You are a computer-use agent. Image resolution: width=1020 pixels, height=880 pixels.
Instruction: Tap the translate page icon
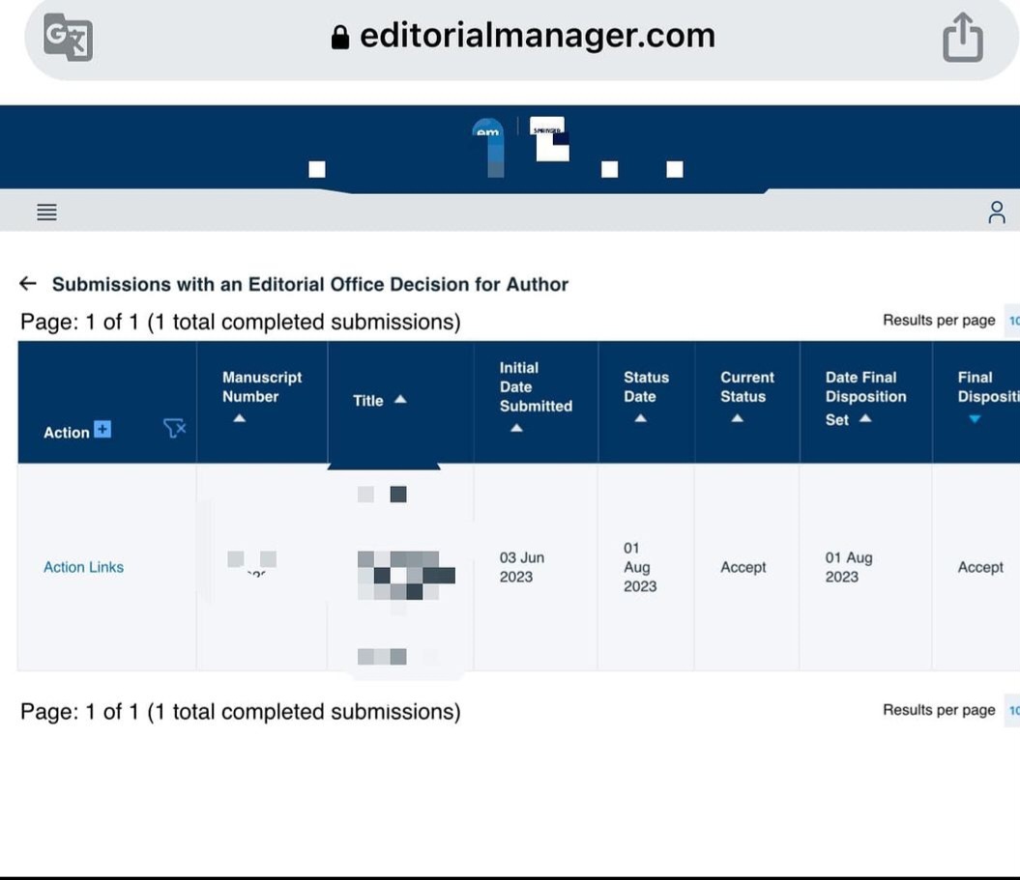[68, 39]
